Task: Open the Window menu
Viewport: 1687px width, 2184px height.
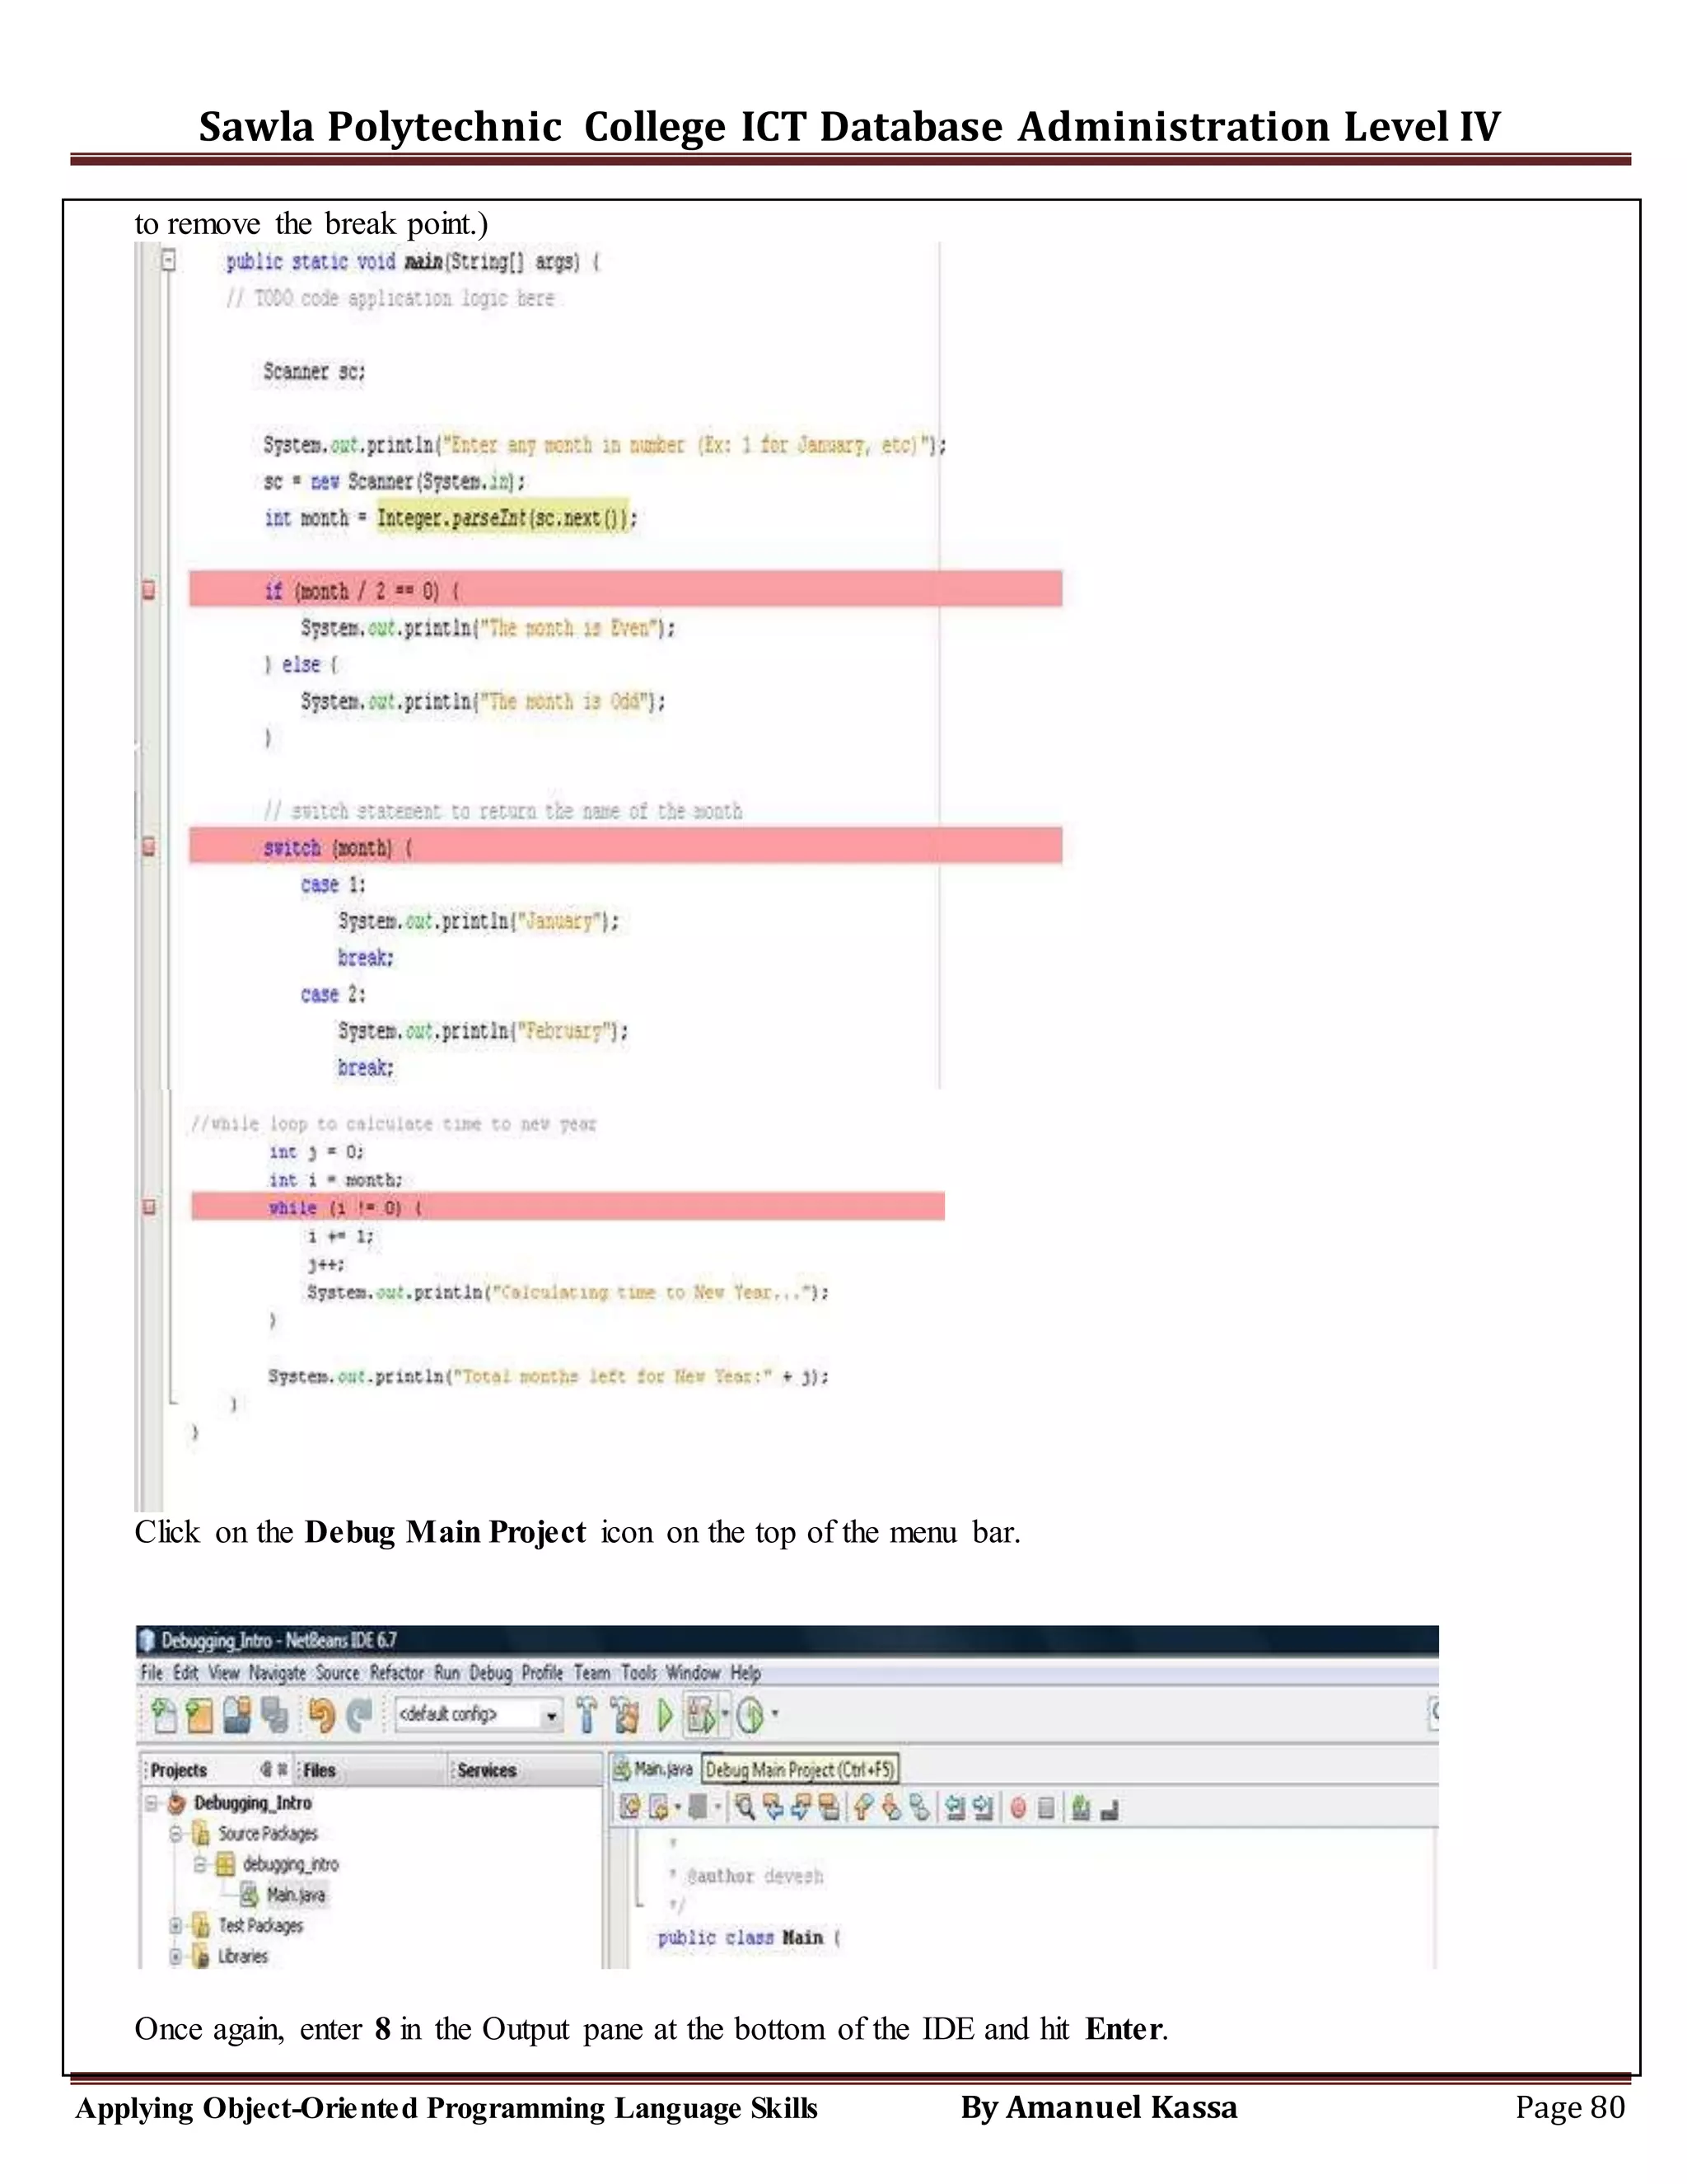Action: coord(694,1673)
